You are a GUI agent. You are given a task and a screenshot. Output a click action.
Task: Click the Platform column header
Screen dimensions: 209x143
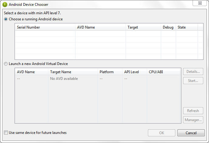coord(110,72)
